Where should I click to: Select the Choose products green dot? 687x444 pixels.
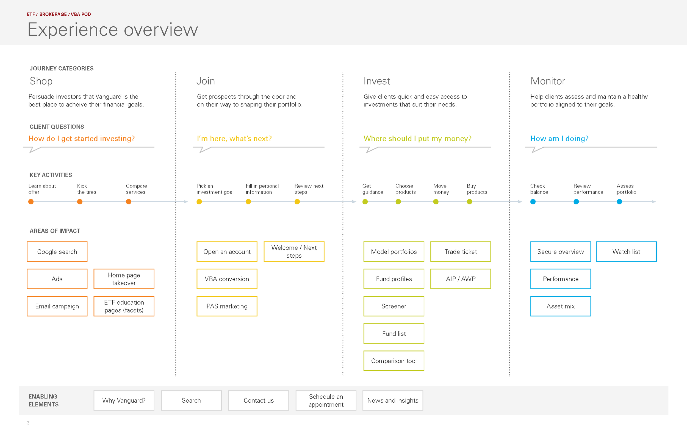(x=398, y=202)
